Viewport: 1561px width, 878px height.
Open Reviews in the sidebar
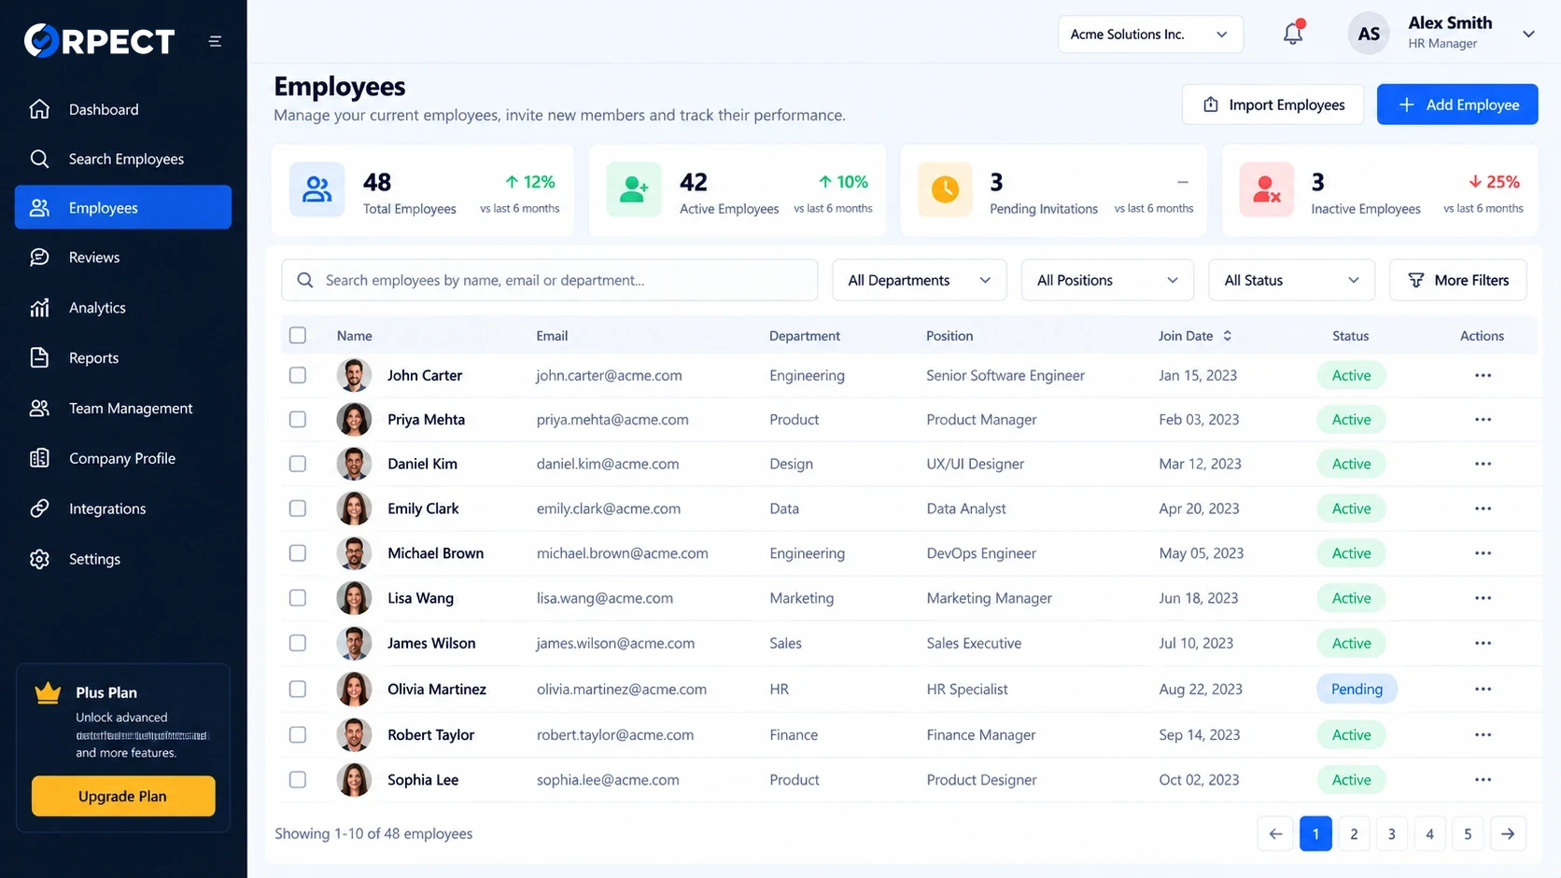(x=123, y=258)
